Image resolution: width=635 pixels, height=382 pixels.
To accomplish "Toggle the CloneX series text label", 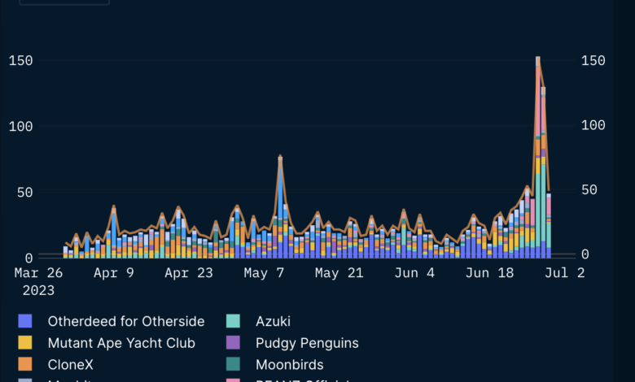I will coord(70,365).
